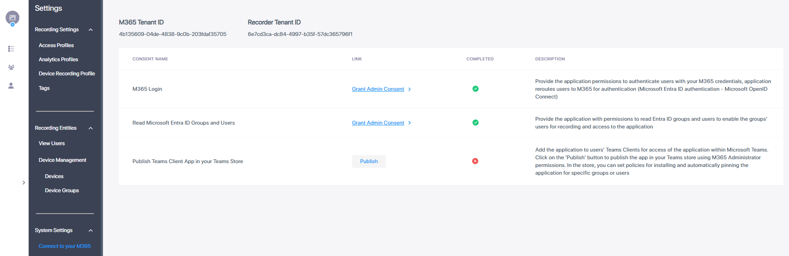Open the groups icon in left rail

pyautogui.click(x=11, y=67)
